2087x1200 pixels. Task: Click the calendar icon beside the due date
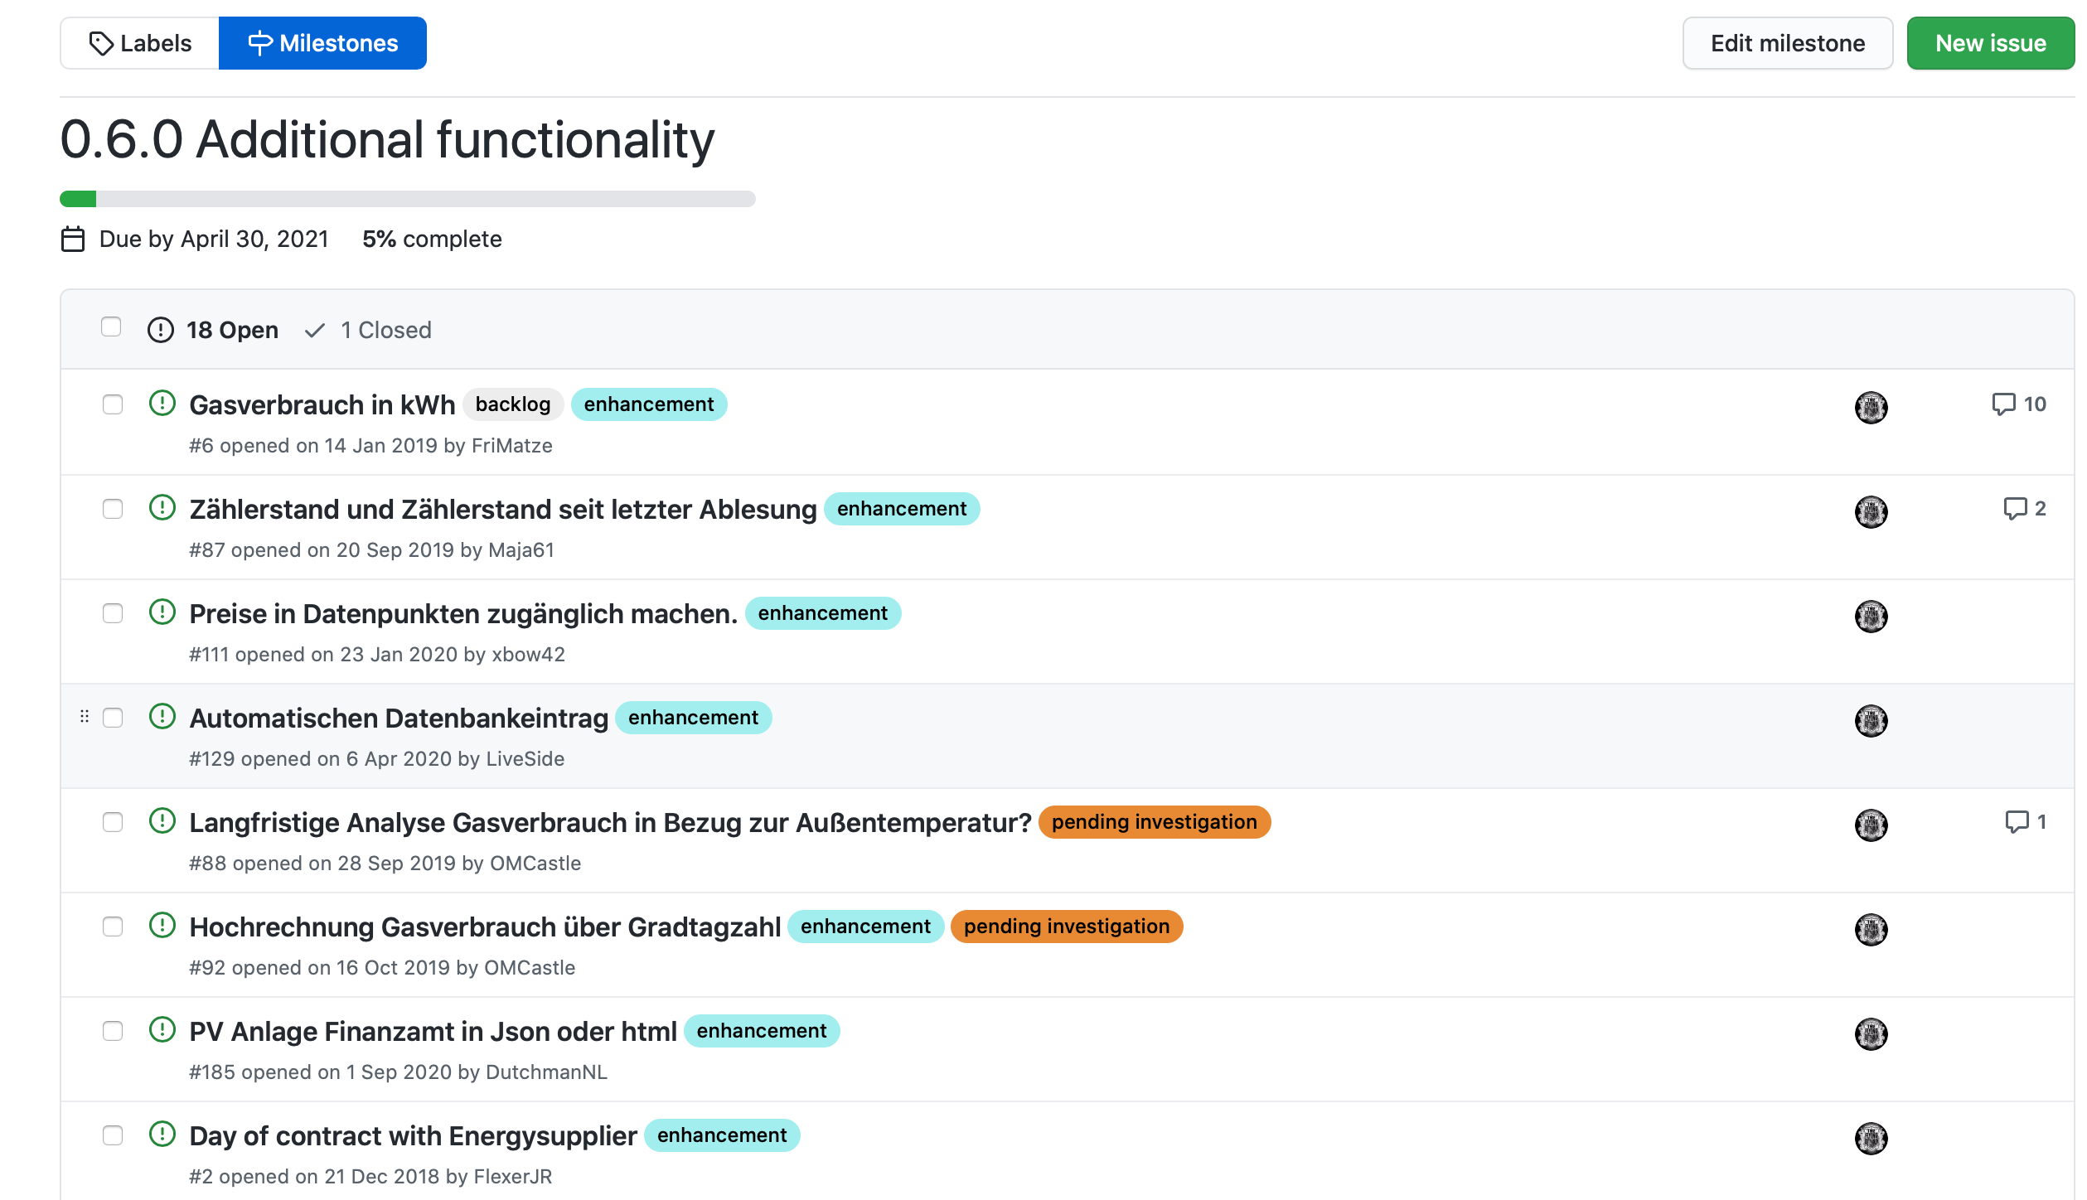click(x=73, y=240)
